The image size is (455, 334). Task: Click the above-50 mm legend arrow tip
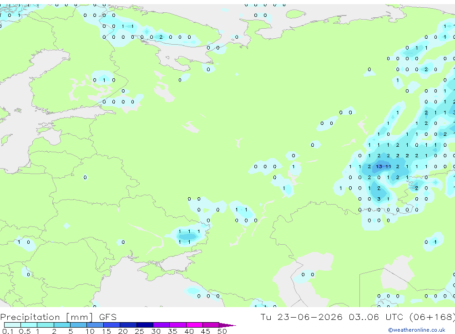click(228, 325)
